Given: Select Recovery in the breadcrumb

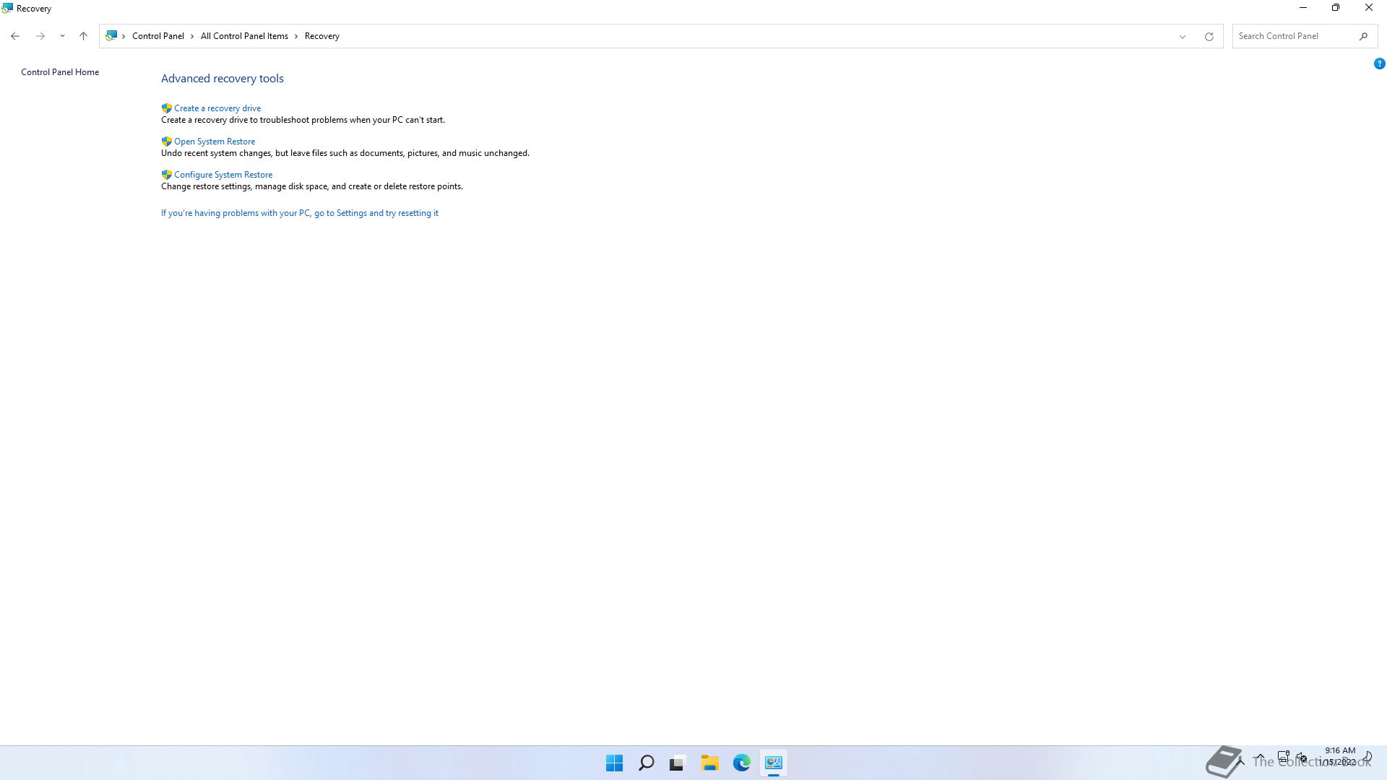Looking at the screenshot, I should coord(321,36).
